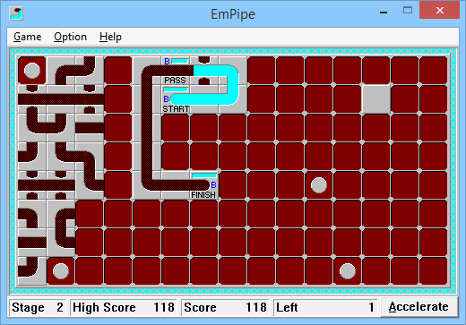Click the Left counter status field
The image size is (466, 325).
pyautogui.click(x=325, y=307)
